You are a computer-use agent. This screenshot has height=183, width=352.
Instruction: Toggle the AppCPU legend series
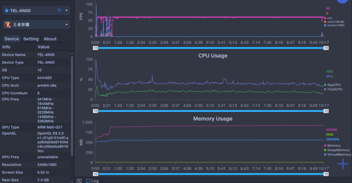click(x=332, y=85)
